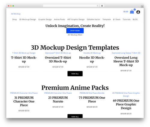Click the Oversized Long Sleeve T-Shirt price

pyautogui.click(x=129, y=71)
